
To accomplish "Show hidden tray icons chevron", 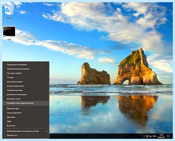I will pos(144,136).
